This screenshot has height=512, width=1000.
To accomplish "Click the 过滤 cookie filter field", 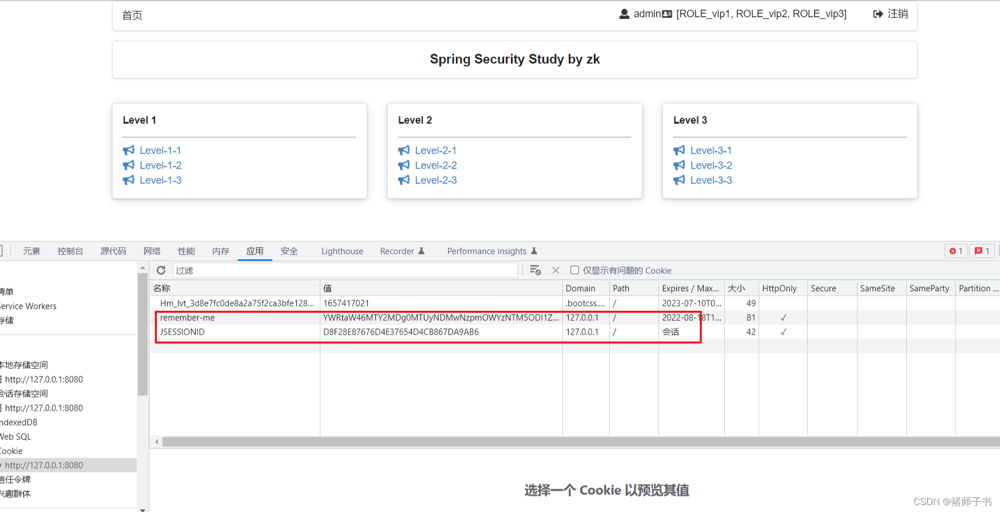I will click(x=345, y=270).
